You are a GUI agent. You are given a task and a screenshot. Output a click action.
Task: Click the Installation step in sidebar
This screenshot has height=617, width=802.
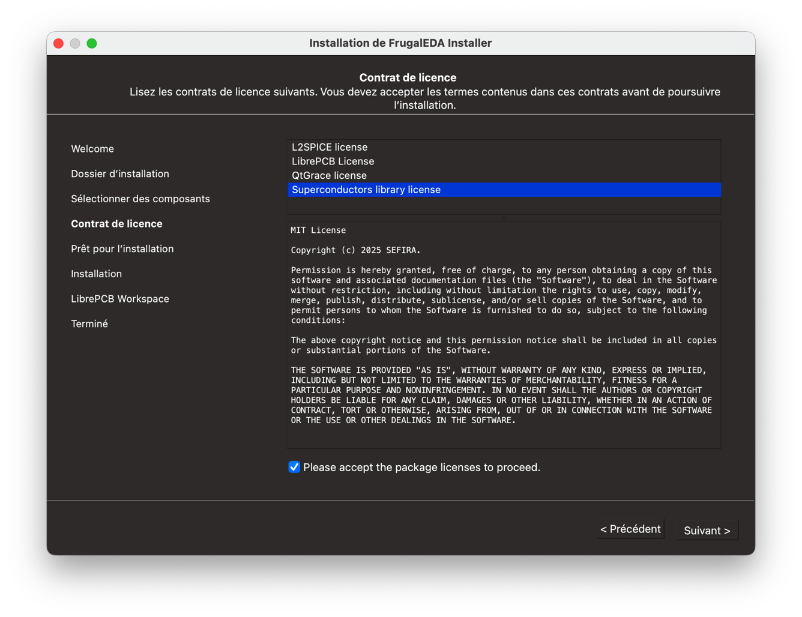point(96,274)
